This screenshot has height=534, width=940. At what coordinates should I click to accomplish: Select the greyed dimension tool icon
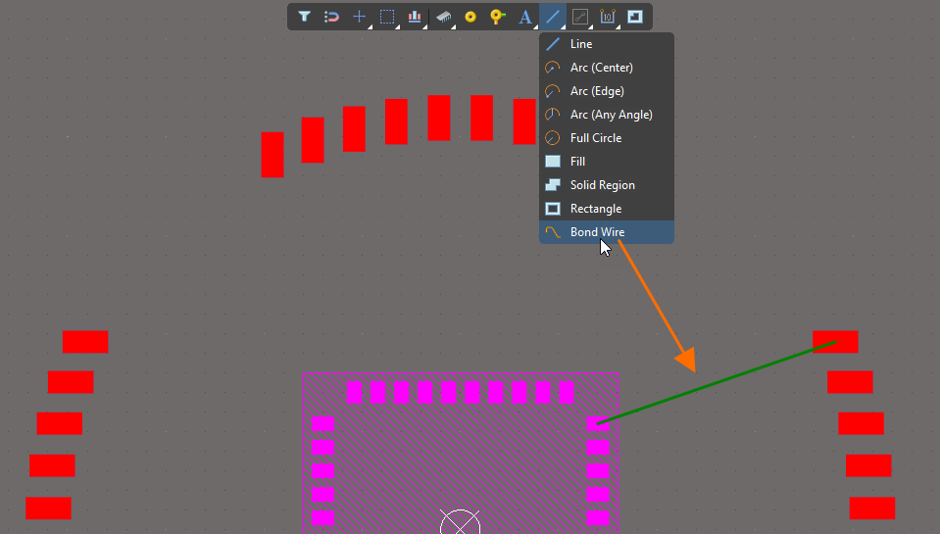tap(579, 17)
